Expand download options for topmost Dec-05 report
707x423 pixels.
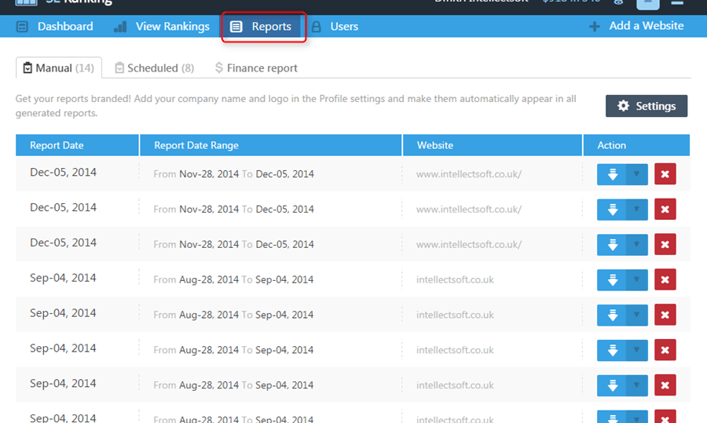pos(636,174)
